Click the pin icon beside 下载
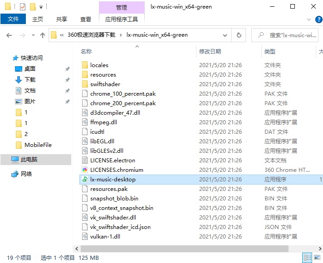The image size is (323, 263). pos(67,80)
